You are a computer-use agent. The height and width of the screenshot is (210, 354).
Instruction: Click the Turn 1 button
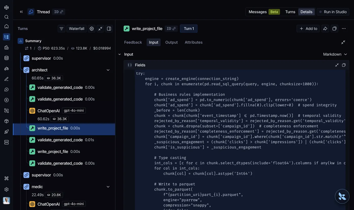tap(189, 29)
